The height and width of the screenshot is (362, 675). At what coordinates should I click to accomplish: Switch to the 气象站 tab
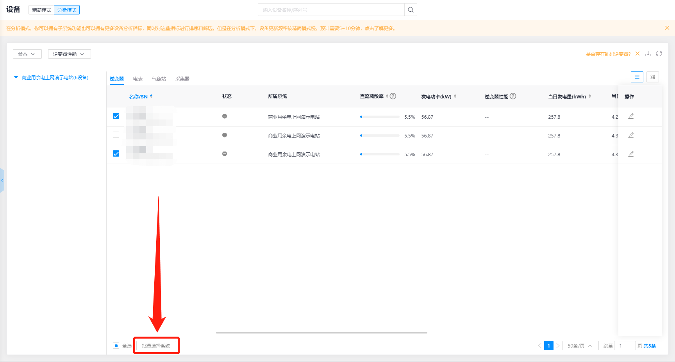coord(159,79)
